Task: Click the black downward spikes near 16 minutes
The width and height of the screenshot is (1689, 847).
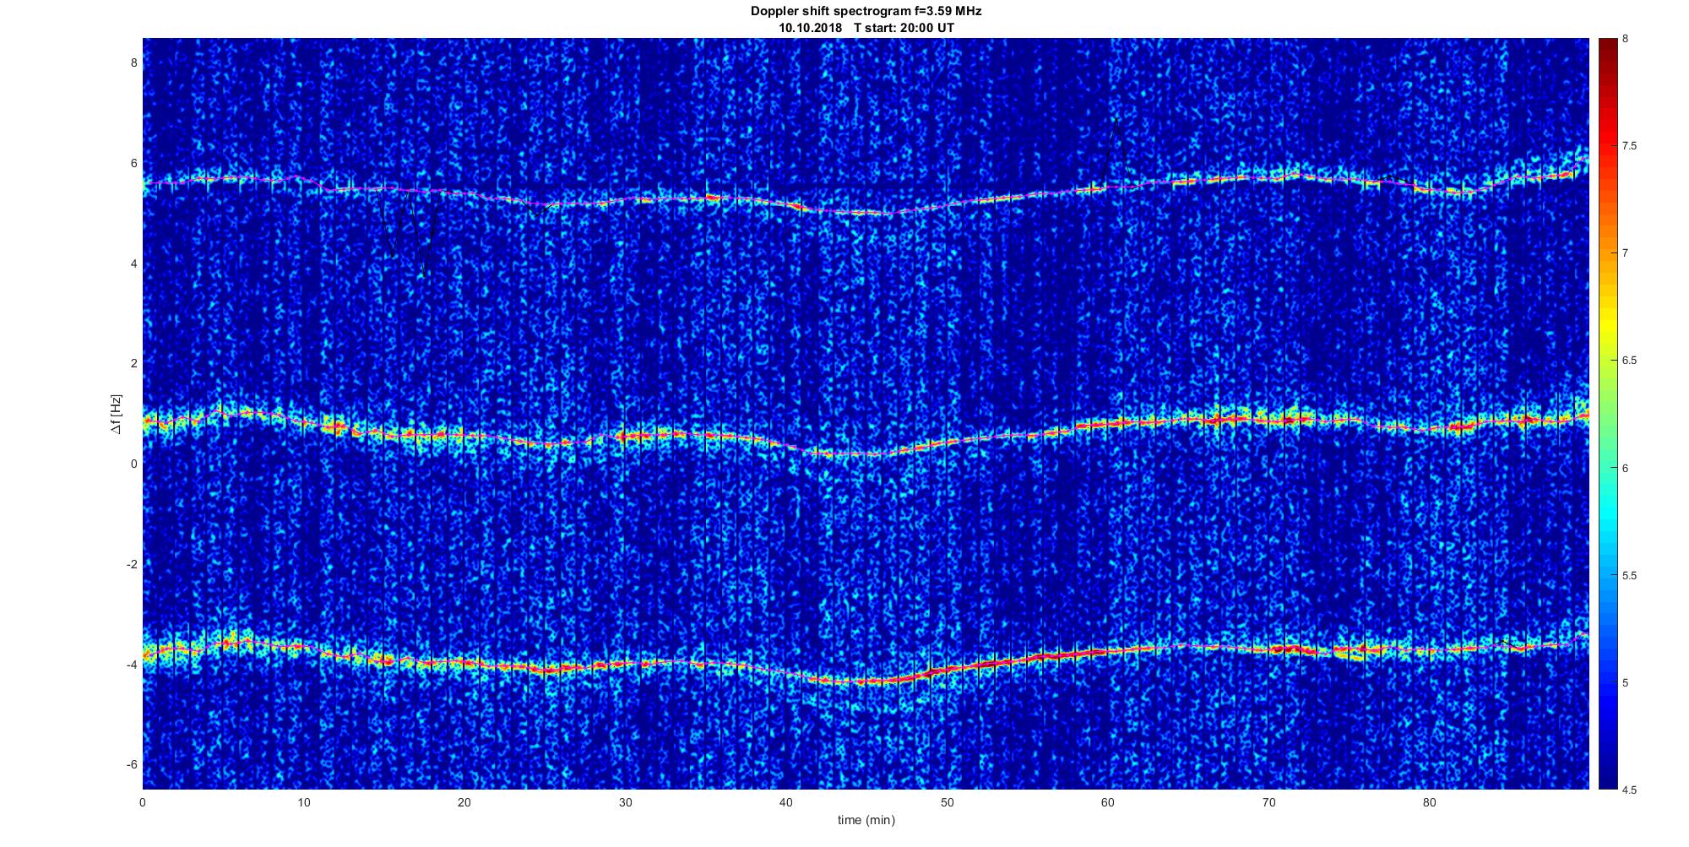Action: 410,232
